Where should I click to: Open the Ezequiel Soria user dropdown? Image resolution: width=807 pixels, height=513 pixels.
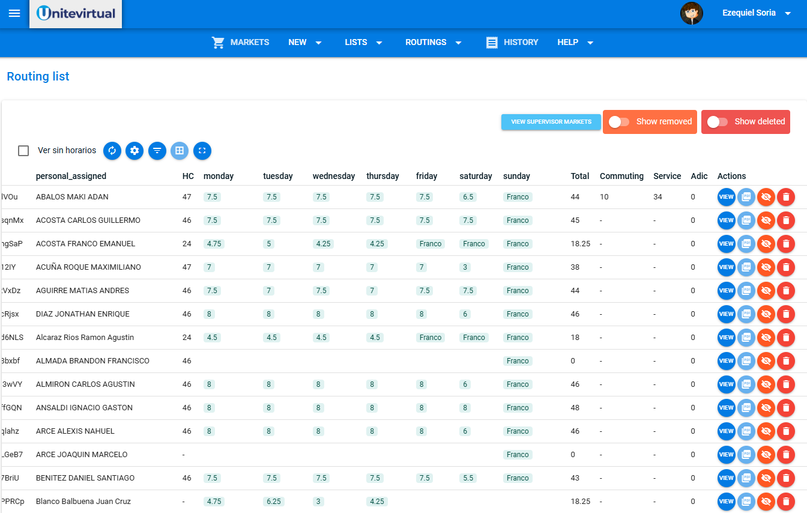point(757,13)
